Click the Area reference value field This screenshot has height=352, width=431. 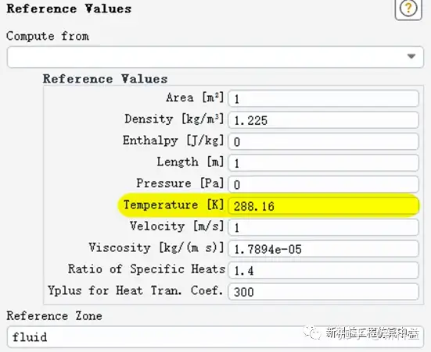point(323,98)
